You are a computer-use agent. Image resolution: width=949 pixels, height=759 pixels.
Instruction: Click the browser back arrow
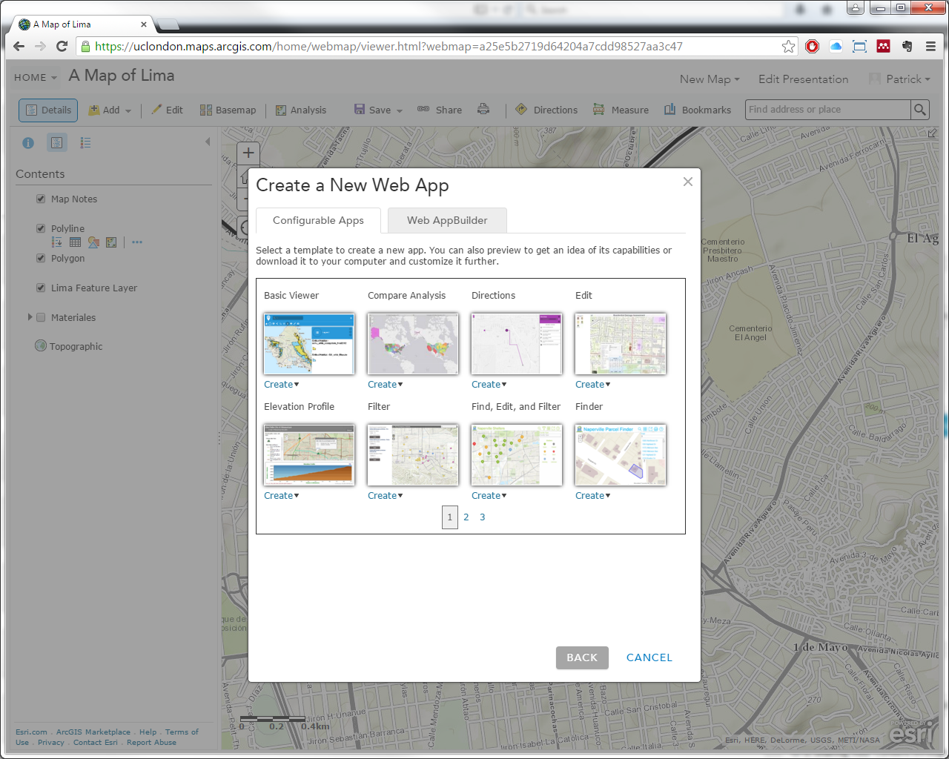click(x=19, y=46)
